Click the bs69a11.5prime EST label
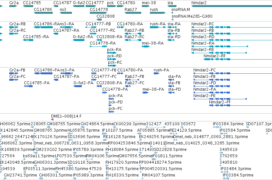272x180 pixels. 39,156
